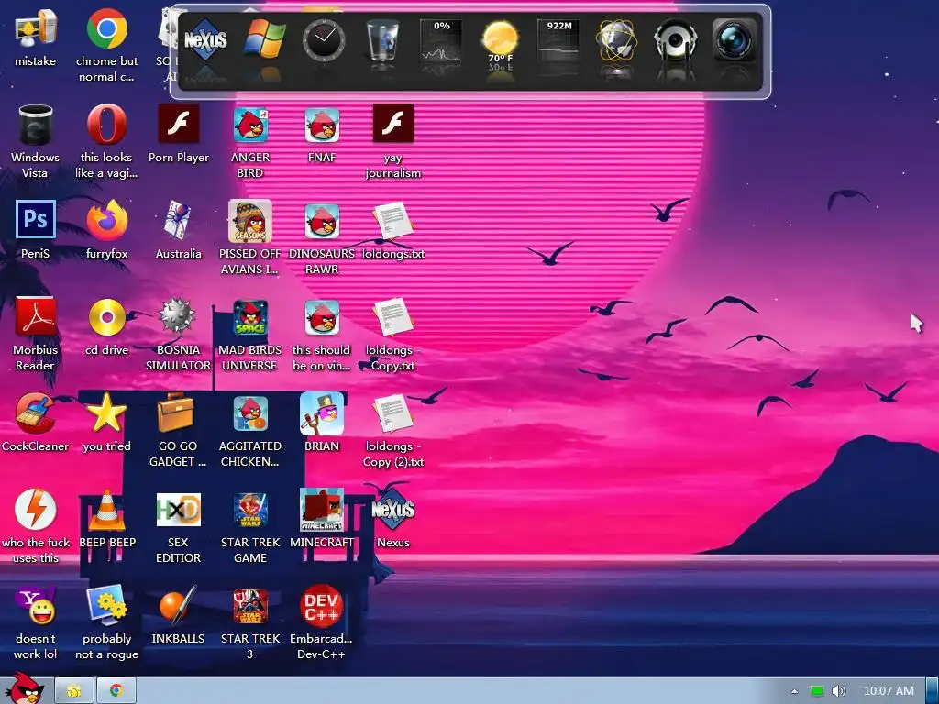Viewport: 939px width, 704px height.
Task: Open the 'DINOSAURS RAWR' icon
Action: [322, 221]
